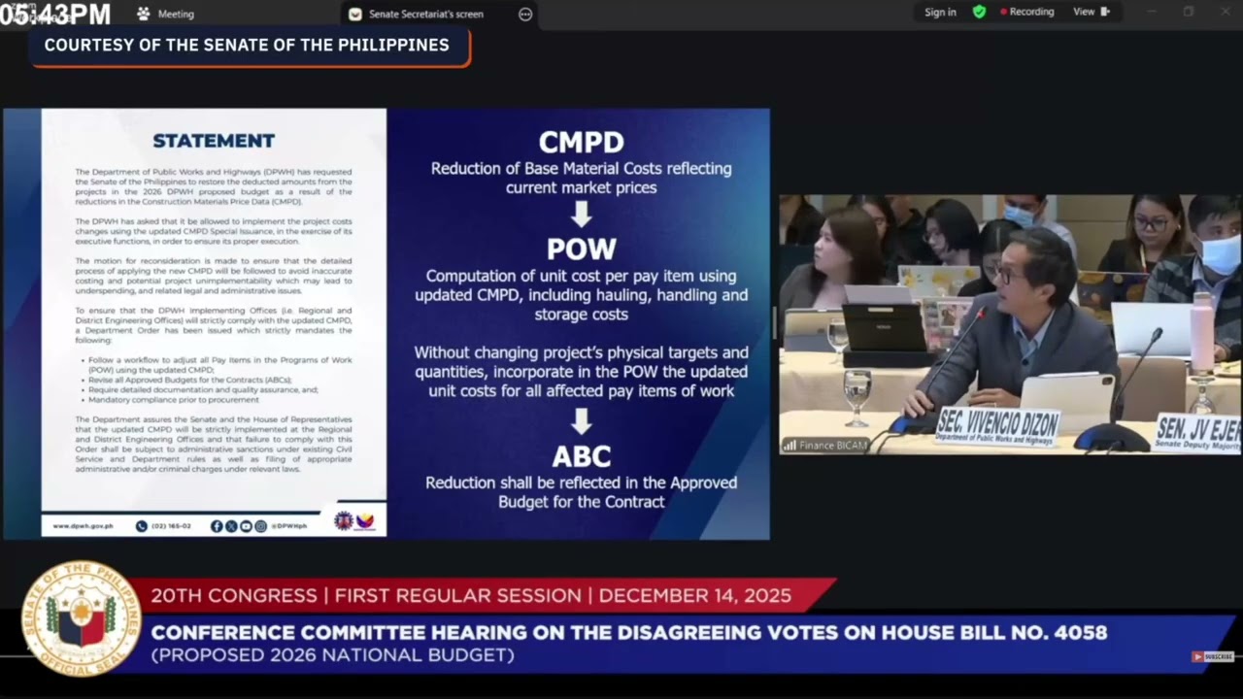Click the (Proposed 2026 National Budget) subtitle
Image resolution: width=1243 pixels, height=699 pixels.
pos(332,655)
